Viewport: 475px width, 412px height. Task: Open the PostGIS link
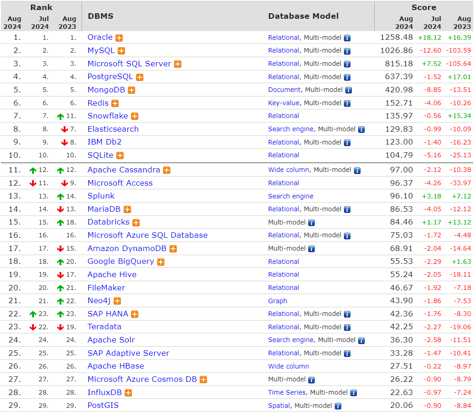pos(103,405)
